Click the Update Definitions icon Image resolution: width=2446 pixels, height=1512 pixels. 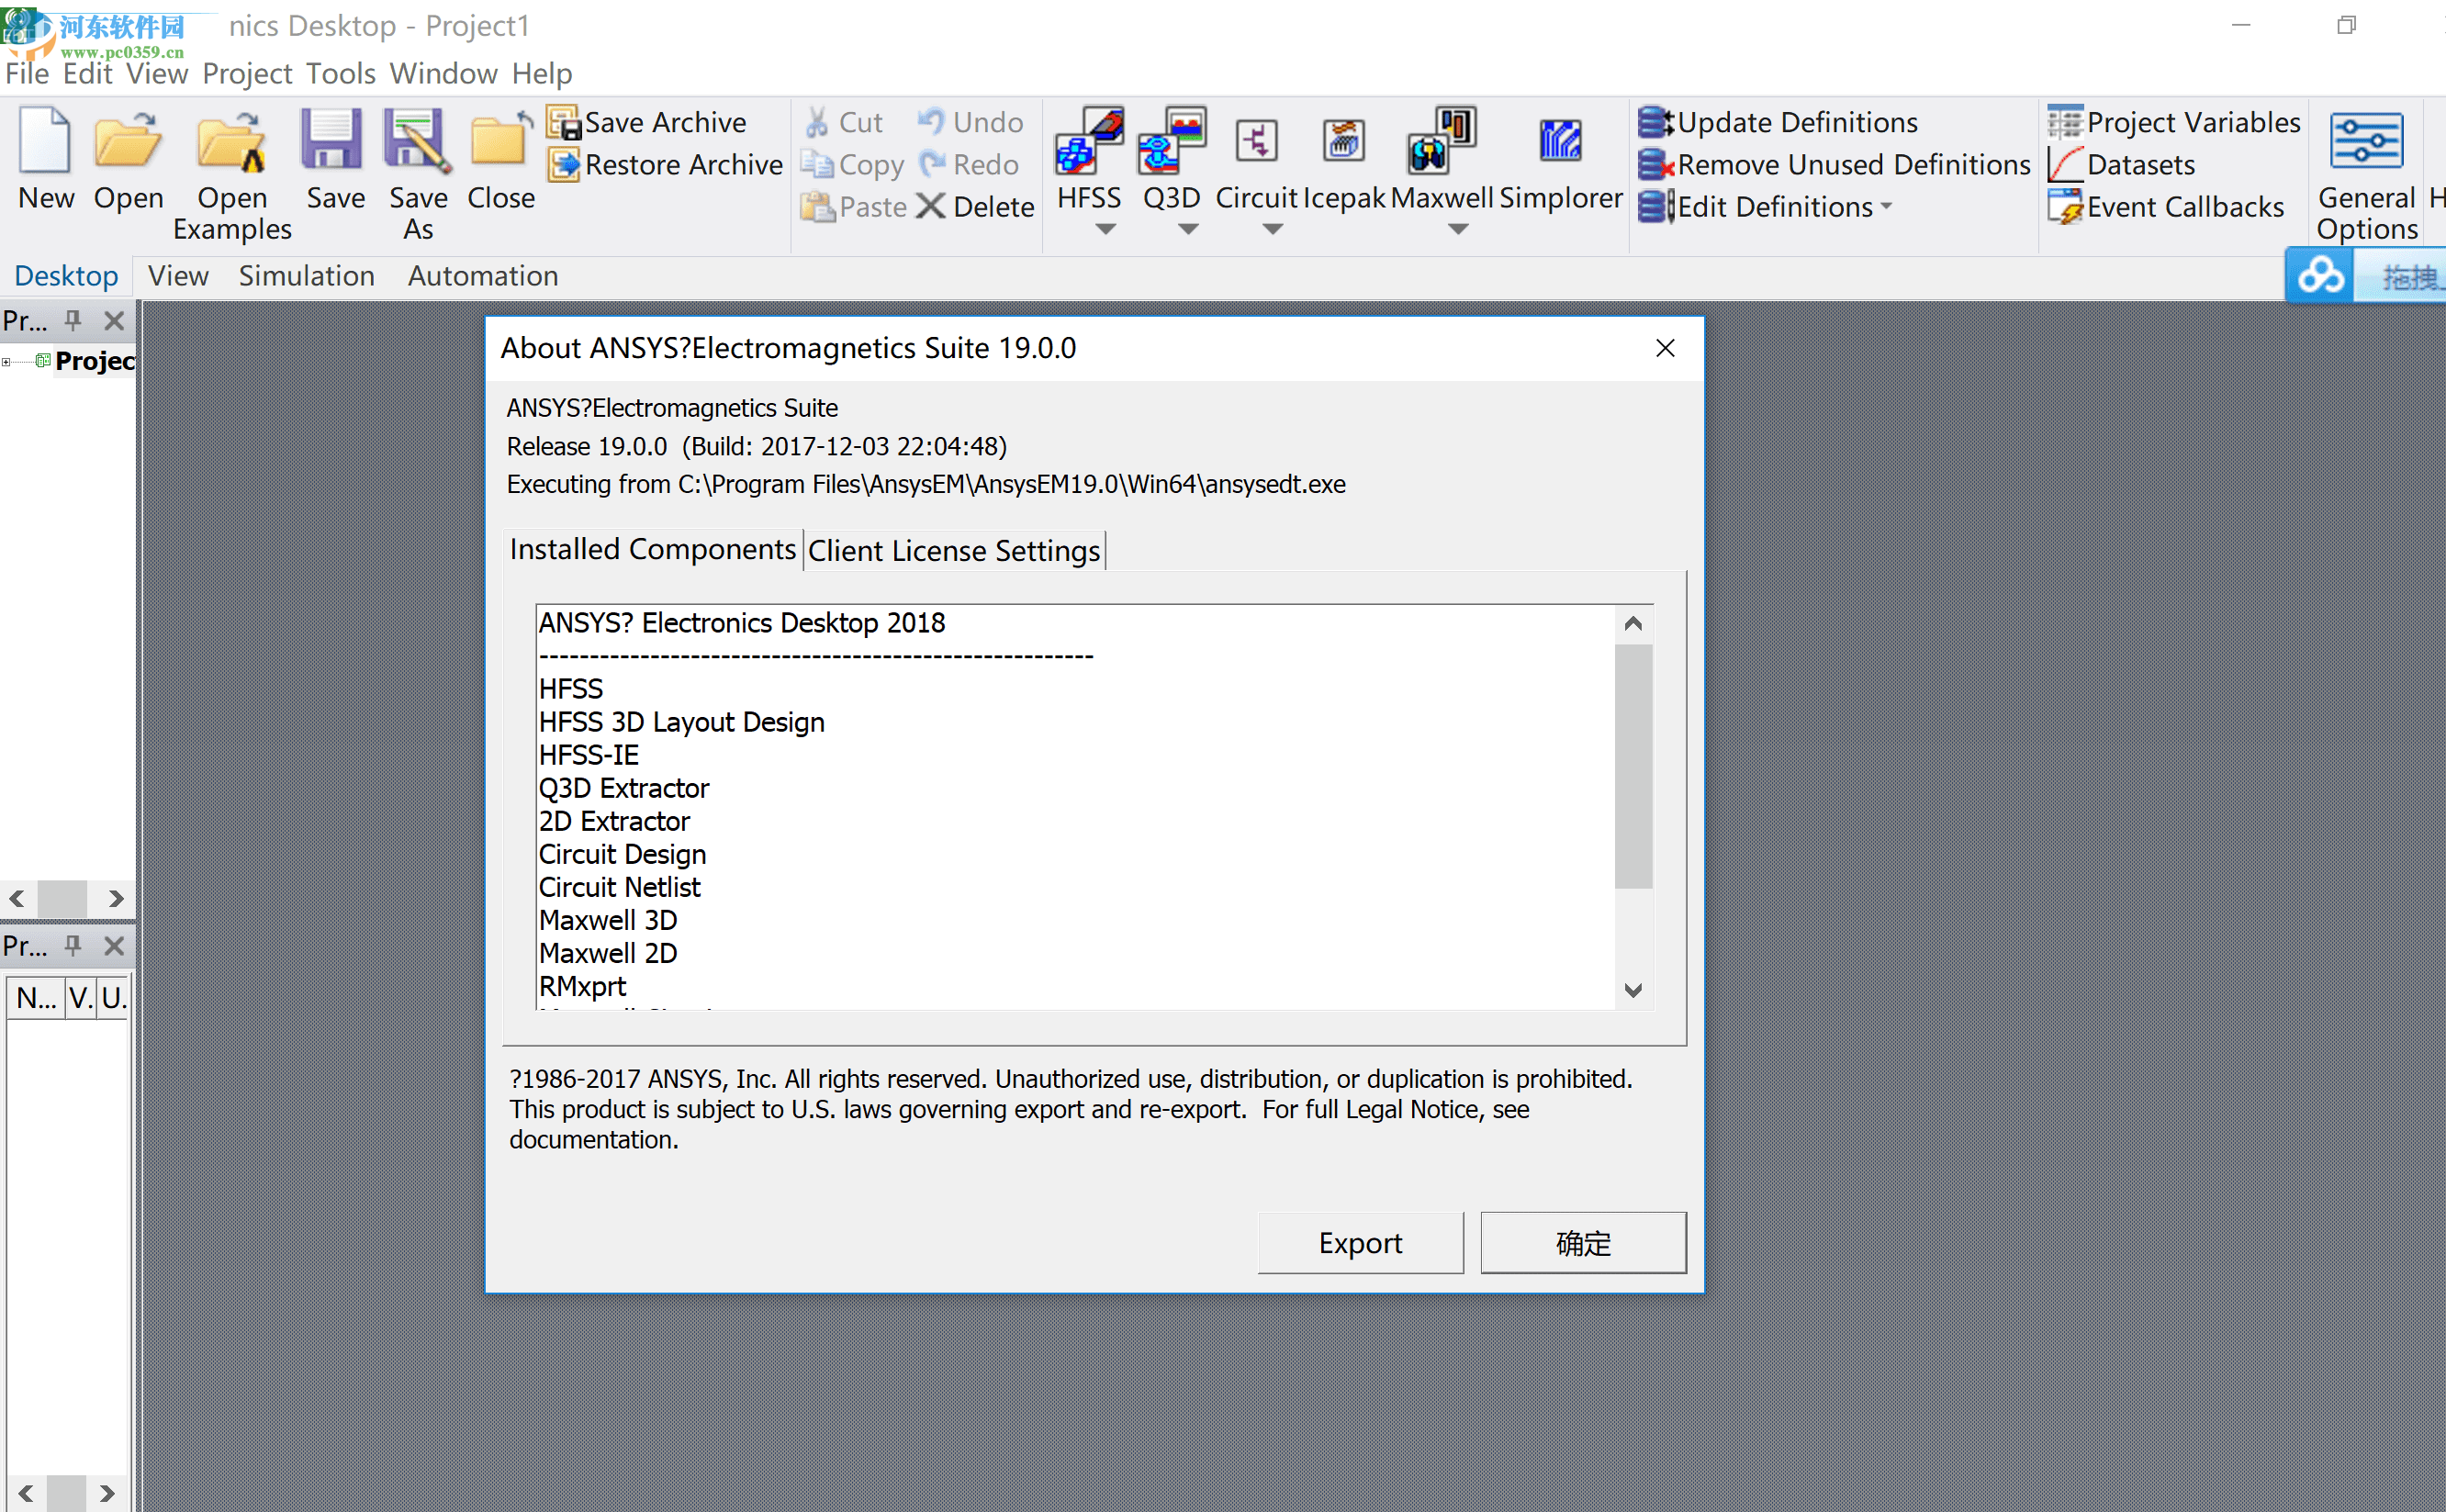pyautogui.click(x=1657, y=122)
